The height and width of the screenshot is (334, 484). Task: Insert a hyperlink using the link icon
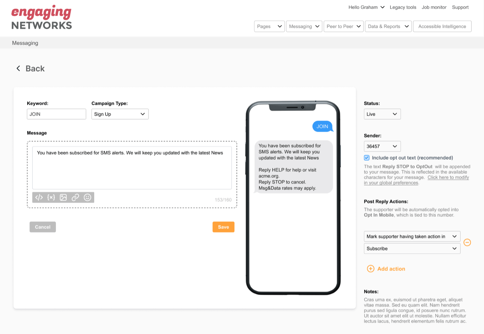tap(76, 197)
